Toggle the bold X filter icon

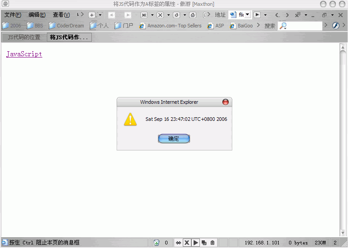click(x=187, y=243)
